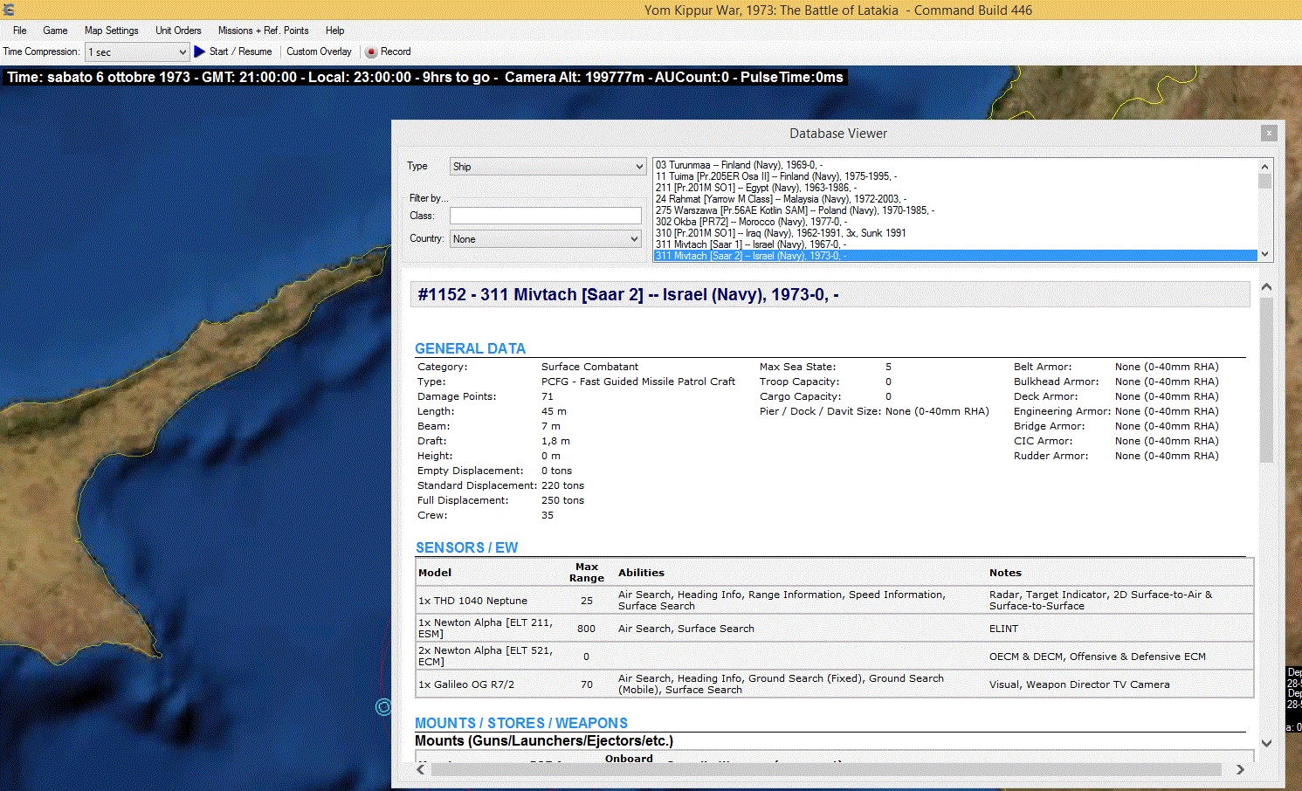Select 302 Okba [PR72] Morocco entry

[751, 222]
